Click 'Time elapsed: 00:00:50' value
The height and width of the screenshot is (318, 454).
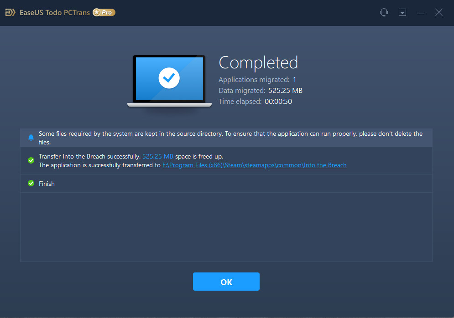tap(278, 102)
